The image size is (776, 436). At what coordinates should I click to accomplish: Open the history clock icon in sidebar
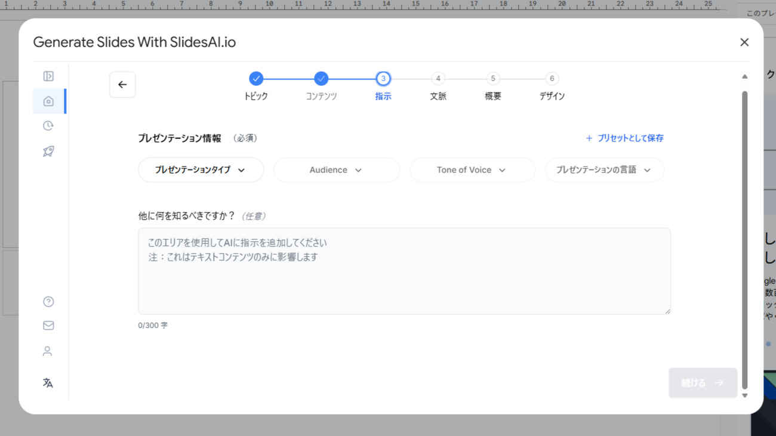(x=48, y=125)
